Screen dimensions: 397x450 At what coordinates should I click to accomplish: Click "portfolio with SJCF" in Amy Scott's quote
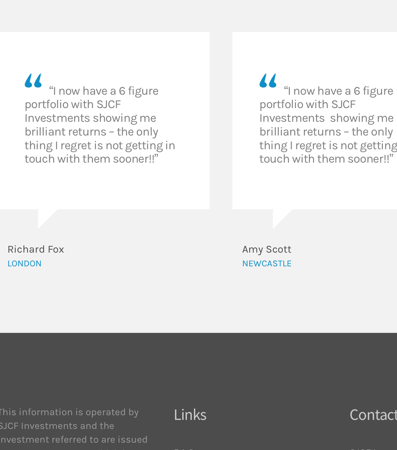(308, 104)
